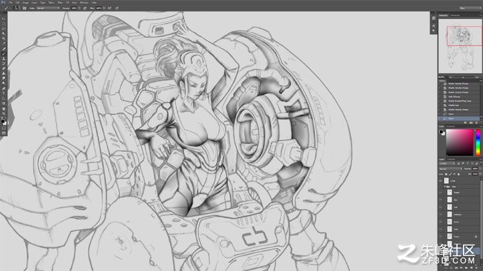The height and width of the screenshot is (271, 483).
Task: Open the layer blend mode dropdown
Action: [x=450, y=169]
